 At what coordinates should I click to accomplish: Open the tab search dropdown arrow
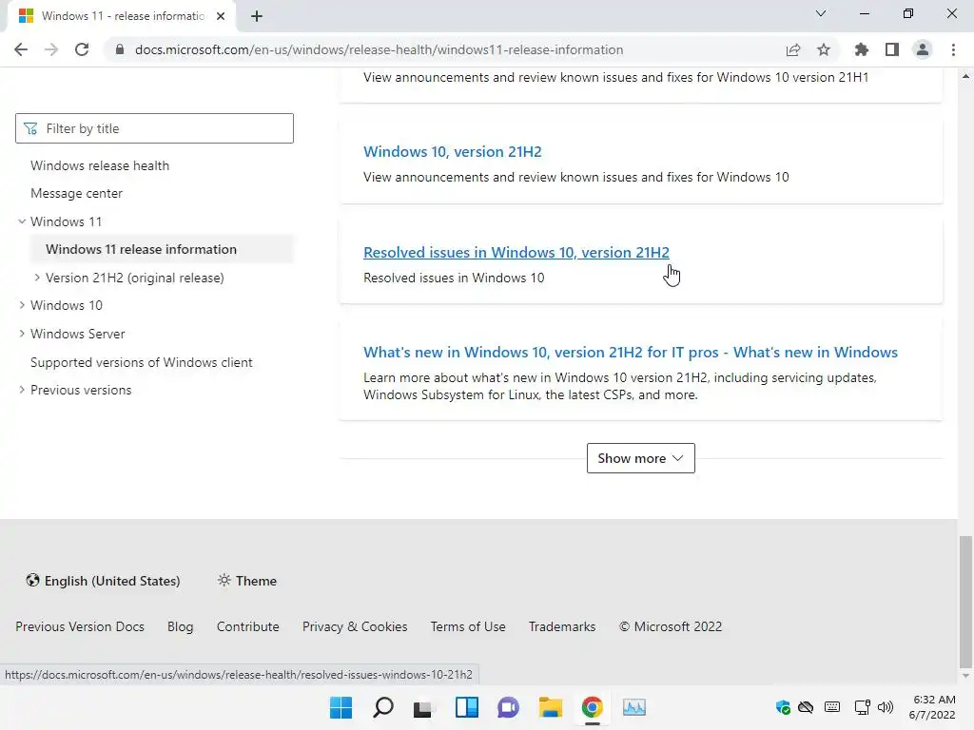point(820,13)
